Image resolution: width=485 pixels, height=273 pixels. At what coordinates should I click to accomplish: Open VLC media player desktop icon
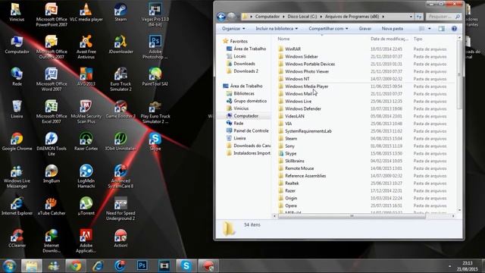pyautogui.click(x=86, y=12)
